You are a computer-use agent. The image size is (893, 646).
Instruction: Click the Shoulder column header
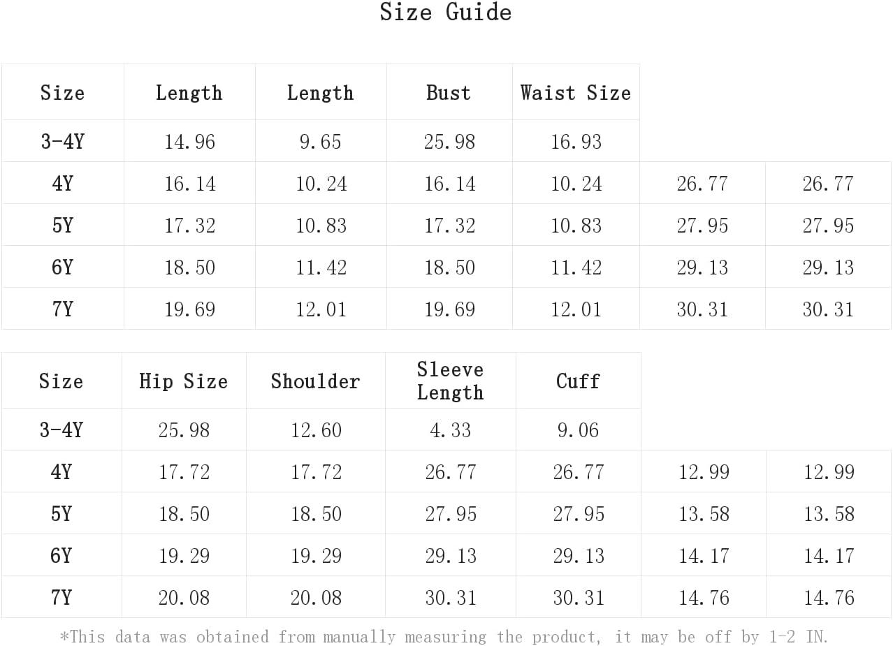[316, 381]
